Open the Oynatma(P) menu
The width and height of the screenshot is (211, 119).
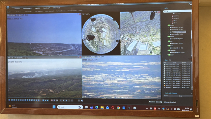pyautogui.click(x=47, y=8)
